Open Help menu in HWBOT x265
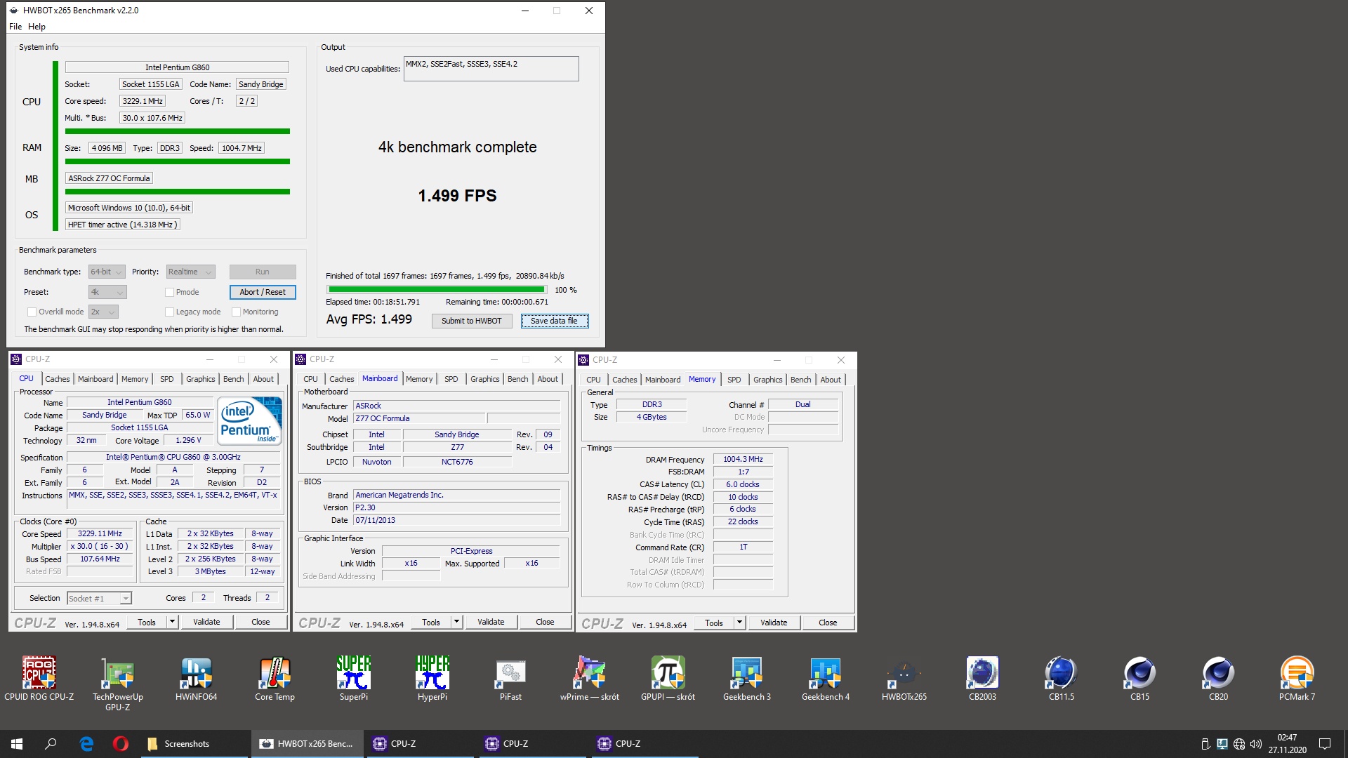This screenshot has width=1348, height=758. [37, 27]
